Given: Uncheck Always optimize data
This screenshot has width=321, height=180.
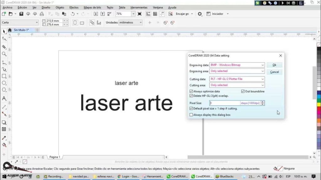Looking at the screenshot, I should 191,91.
